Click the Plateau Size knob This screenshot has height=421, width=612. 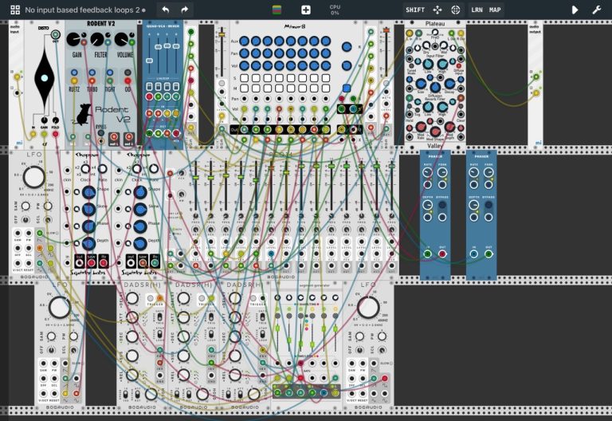point(421,83)
